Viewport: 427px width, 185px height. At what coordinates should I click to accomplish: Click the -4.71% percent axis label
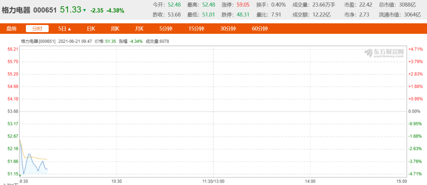(x=416, y=174)
